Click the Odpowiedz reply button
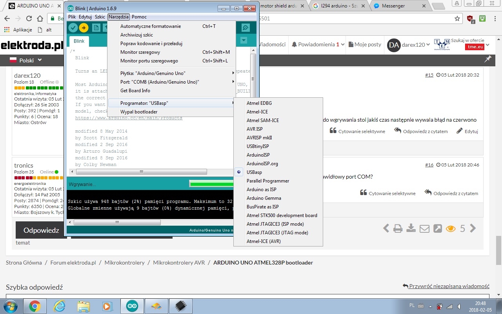 41,230
